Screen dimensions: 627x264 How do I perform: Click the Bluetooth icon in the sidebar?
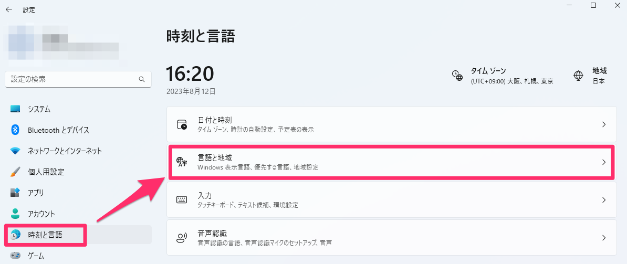coord(15,130)
